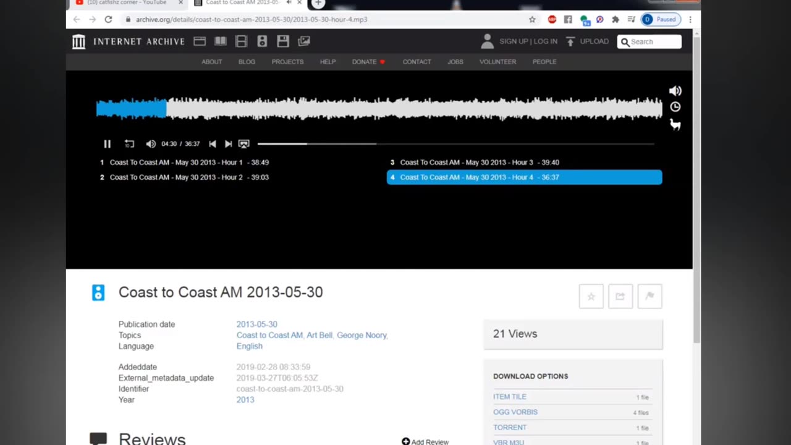Open the browser Extensions puzzle icon
Screen dimensions: 791x445
(615, 20)
